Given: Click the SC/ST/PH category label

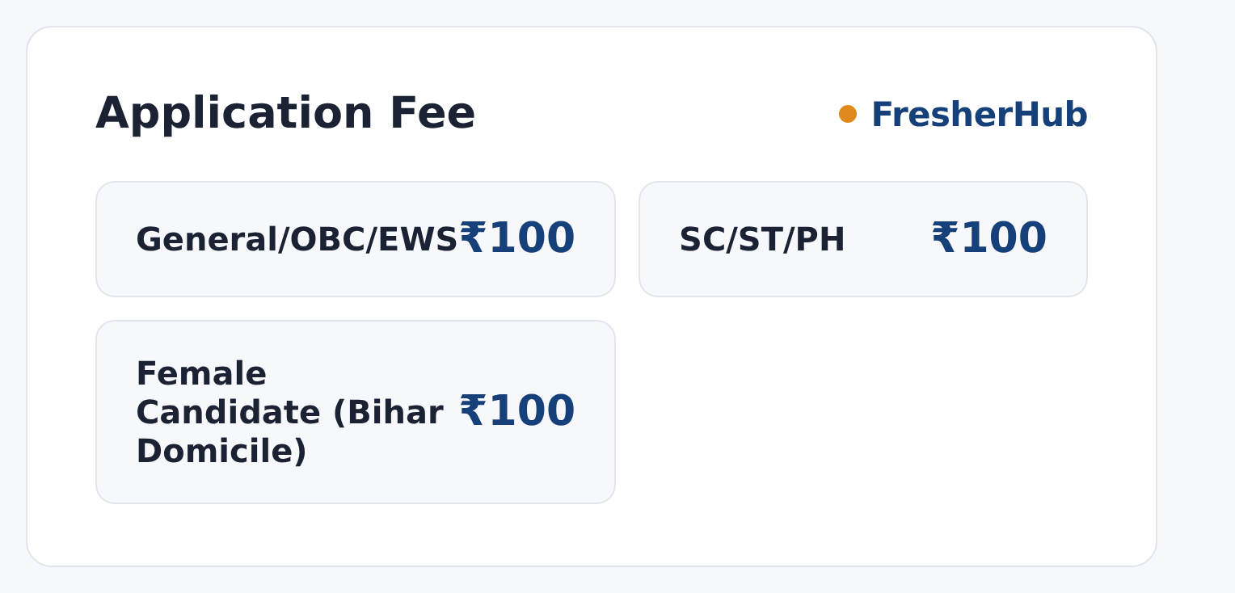Looking at the screenshot, I should (x=762, y=240).
